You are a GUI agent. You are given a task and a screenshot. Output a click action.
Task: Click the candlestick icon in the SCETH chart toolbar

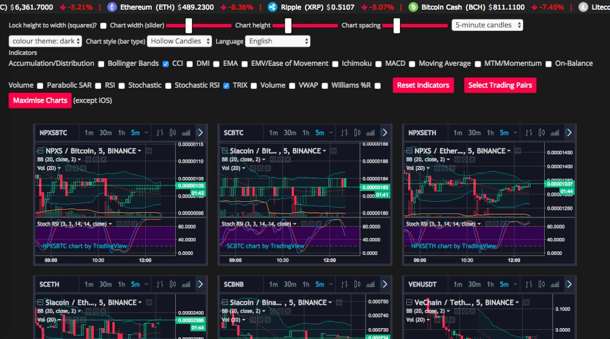tap(173, 285)
